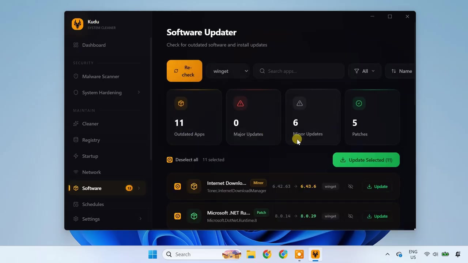Viewport: 468px width, 263px height.
Task: Click the Startup lightning icon
Action: pyautogui.click(x=76, y=156)
